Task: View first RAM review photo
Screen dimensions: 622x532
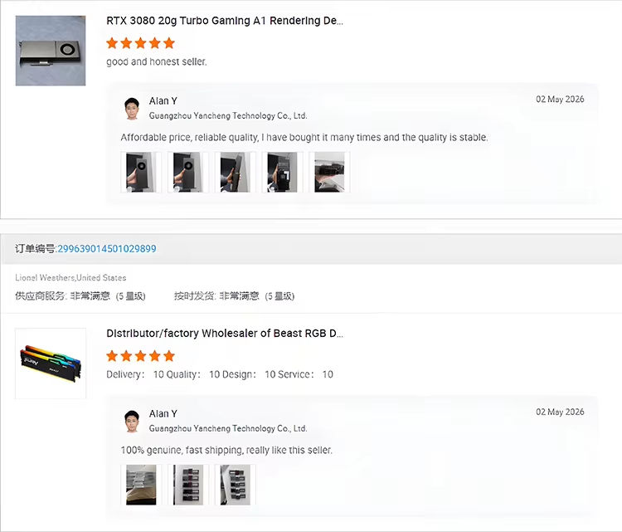Action: coord(141,485)
